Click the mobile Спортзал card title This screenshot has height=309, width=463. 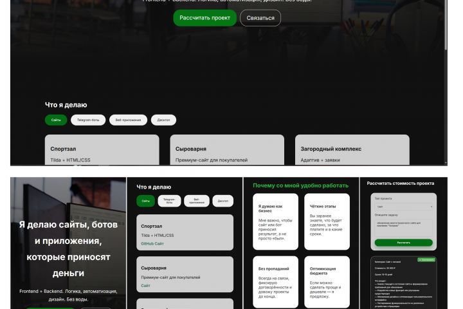(152, 226)
